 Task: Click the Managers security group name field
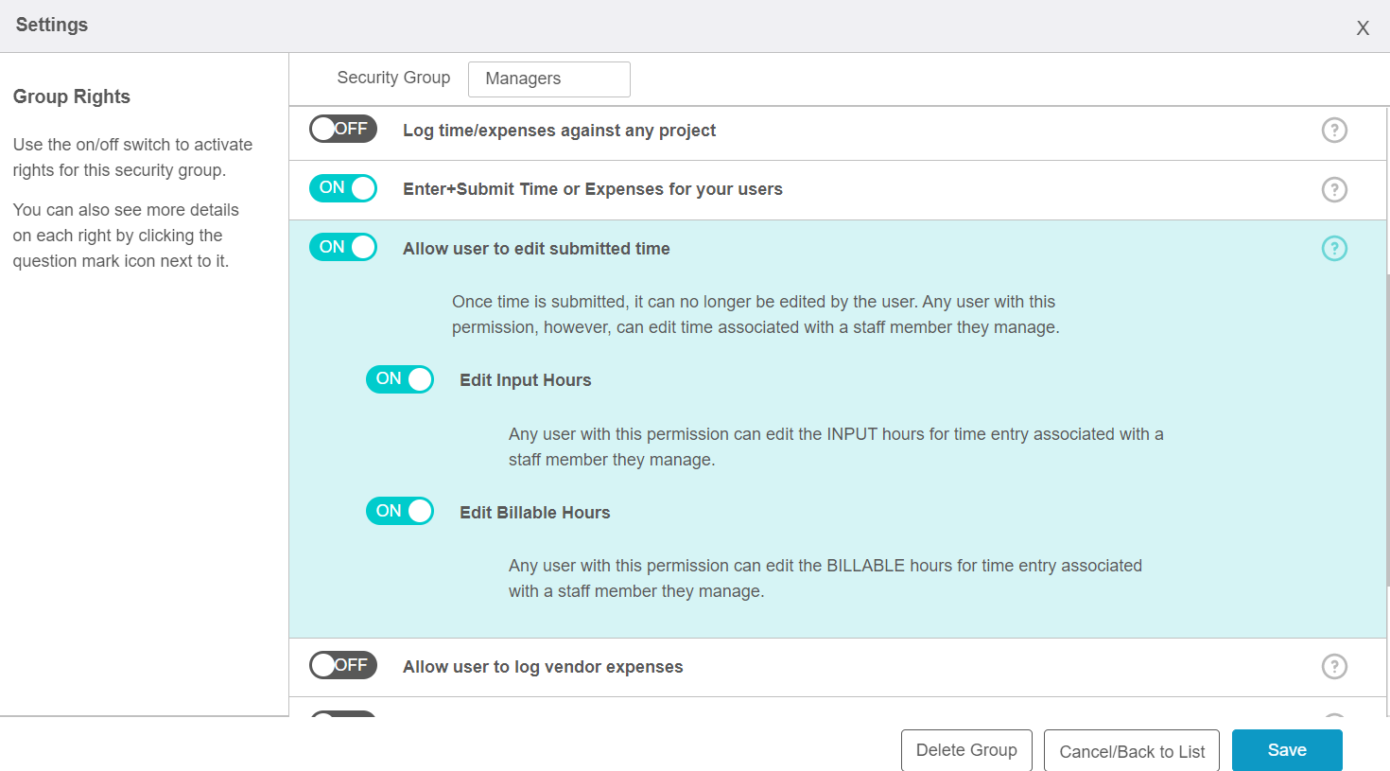coord(549,79)
